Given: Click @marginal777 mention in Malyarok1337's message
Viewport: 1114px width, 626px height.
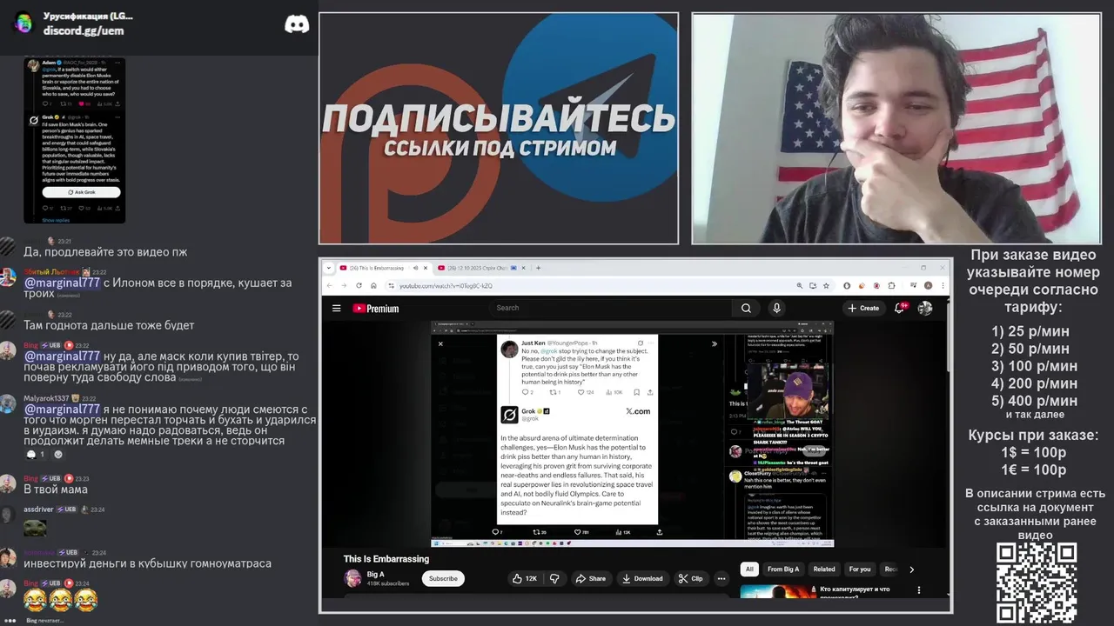Looking at the screenshot, I should 61,409.
